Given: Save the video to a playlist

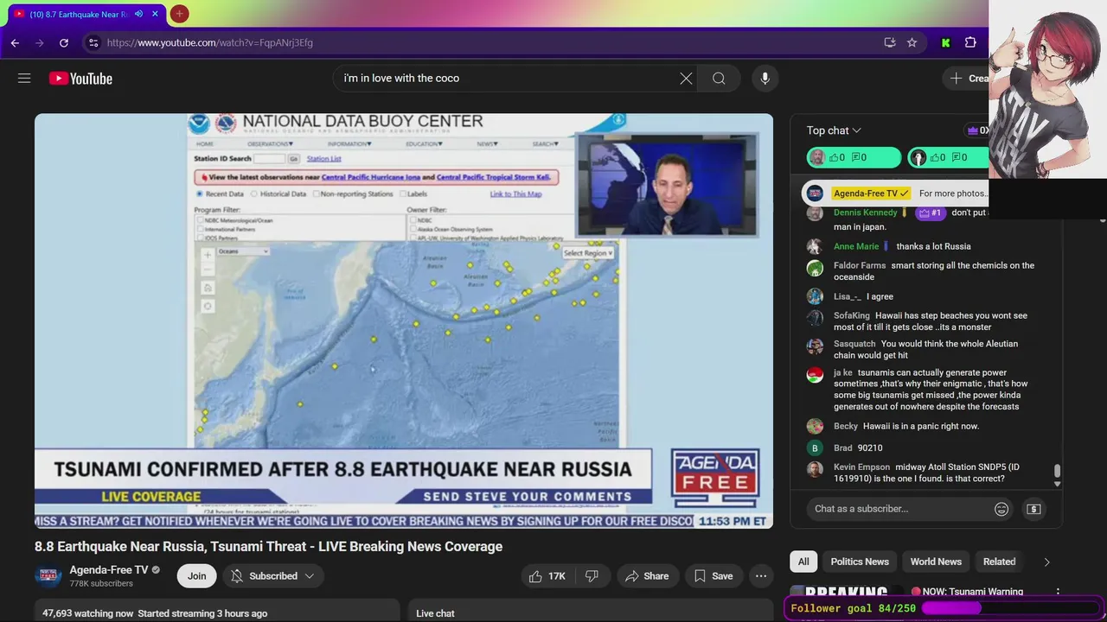Looking at the screenshot, I should click(713, 576).
